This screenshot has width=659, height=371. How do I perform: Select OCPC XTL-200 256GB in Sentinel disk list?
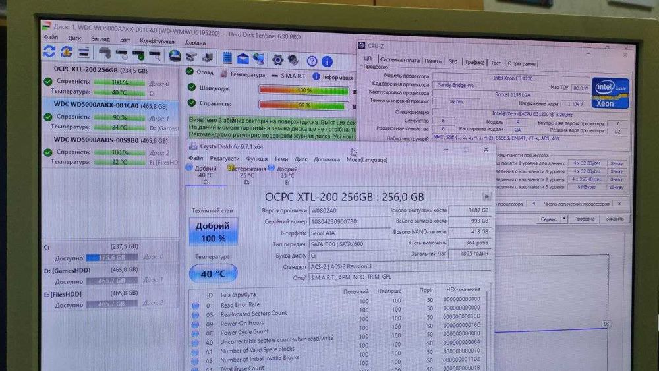pos(111,80)
